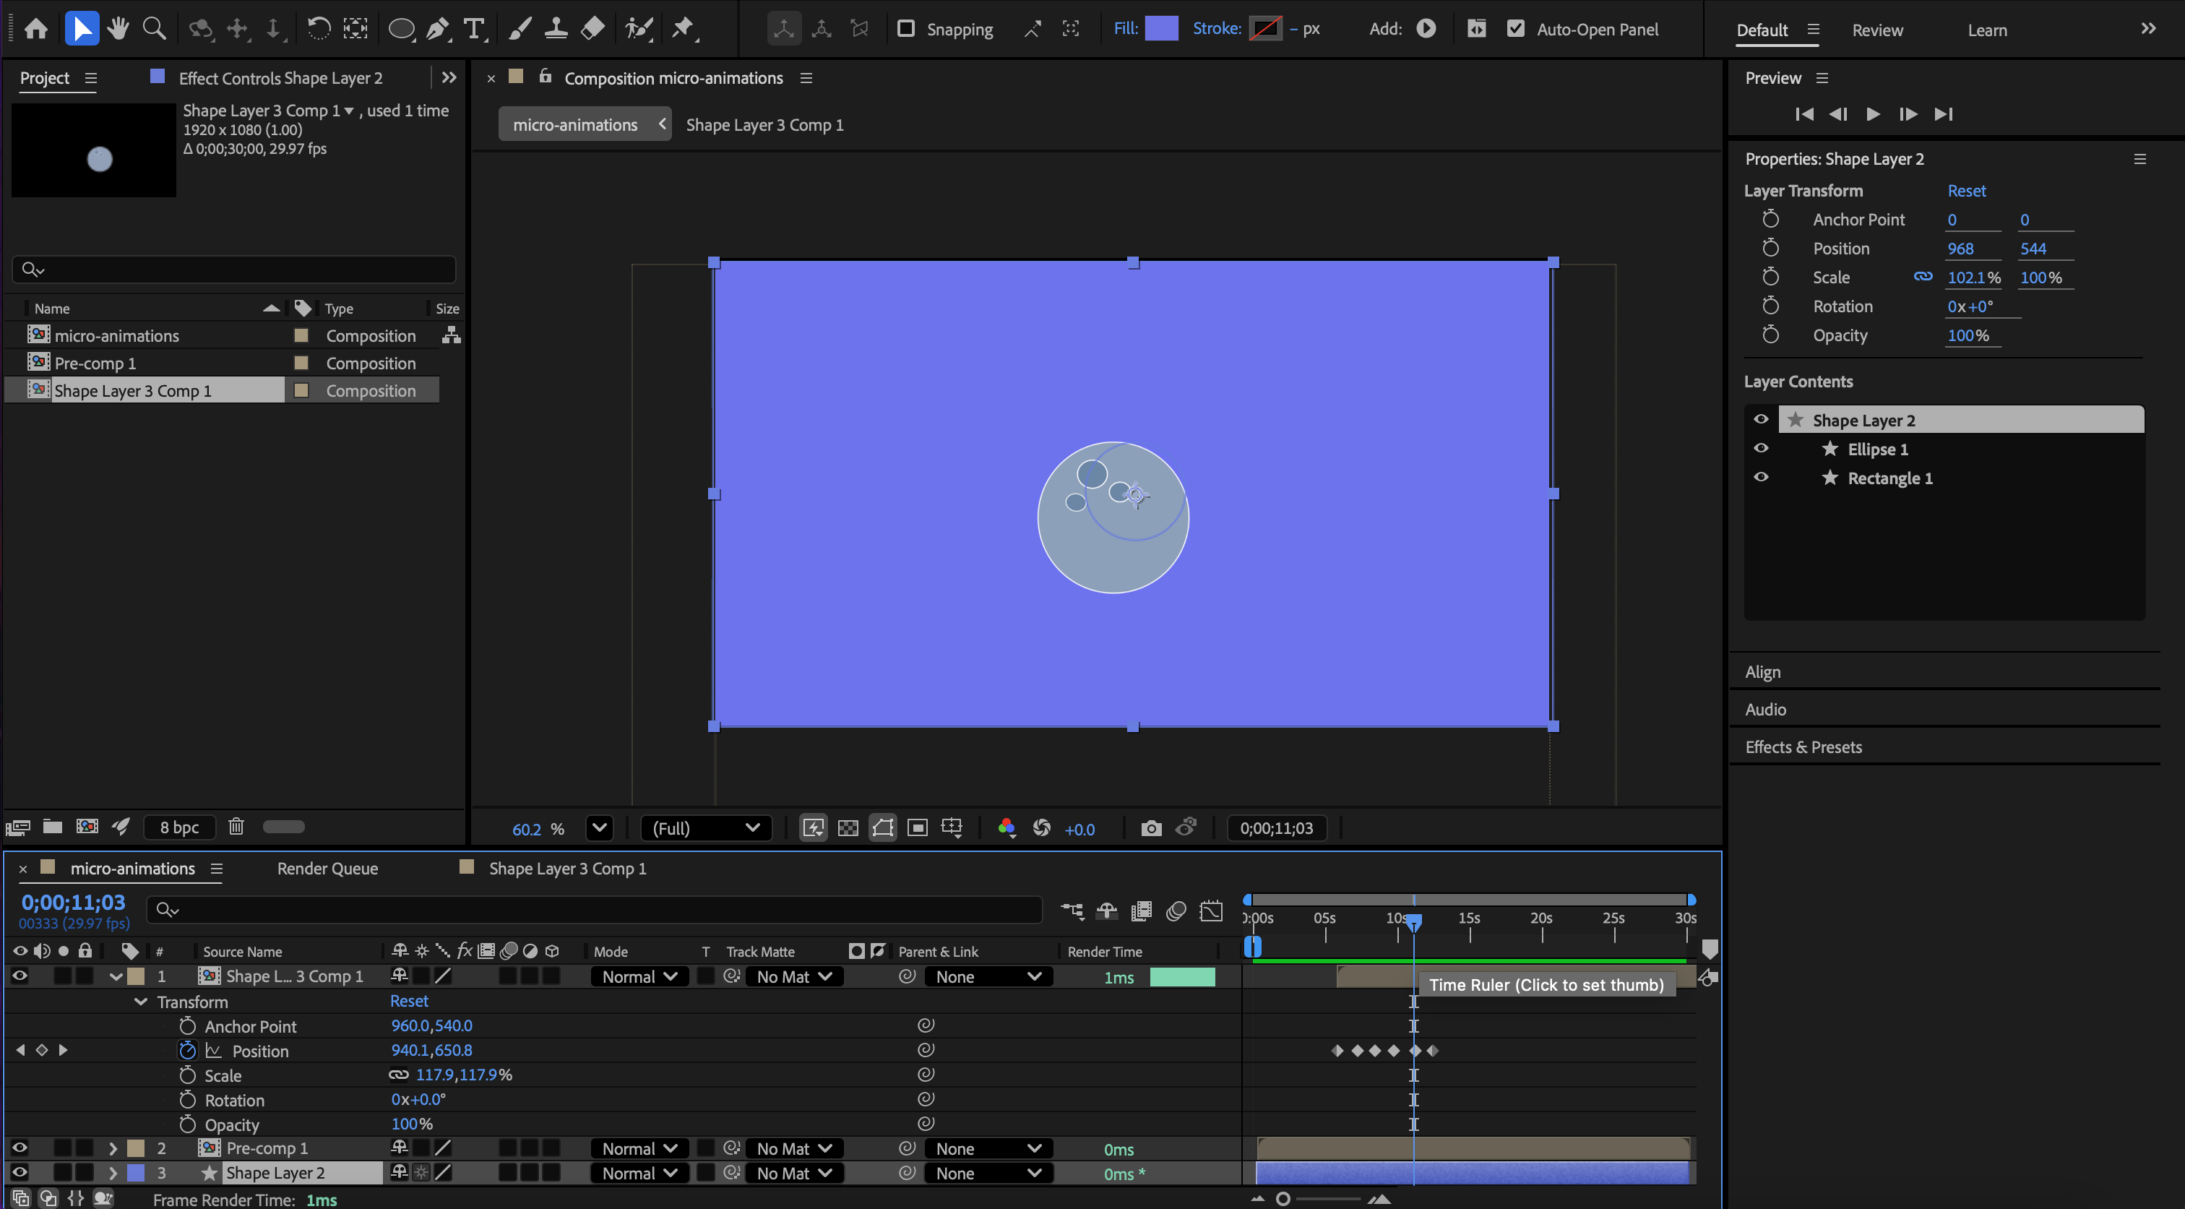The width and height of the screenshot is (2185, 1209).
Task: Expand the Shape Layer 2 properties in the timeline
Action: click(112, 1173)
